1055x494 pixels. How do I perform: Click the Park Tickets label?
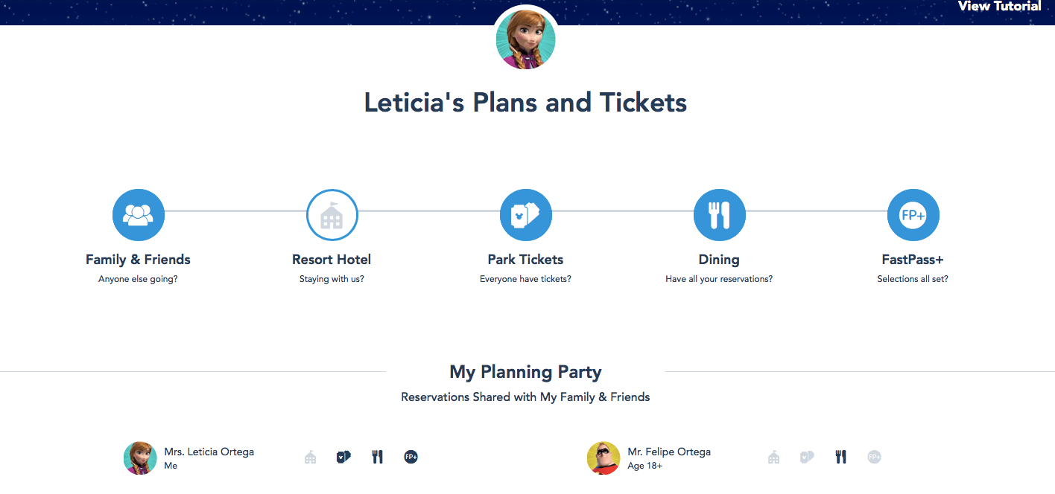pos(525,260)
